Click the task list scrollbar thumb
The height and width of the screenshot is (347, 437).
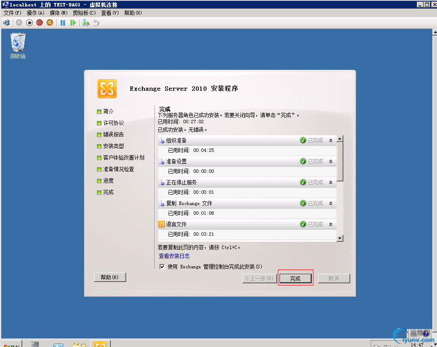[340, 162]
